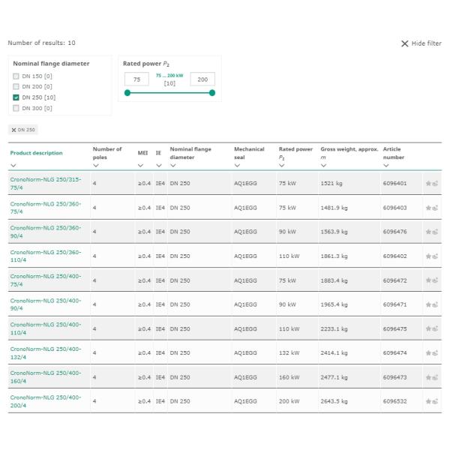The image size is (450, 450).
Task: Open sort chevron under Product description
Action: pos(13,166)
